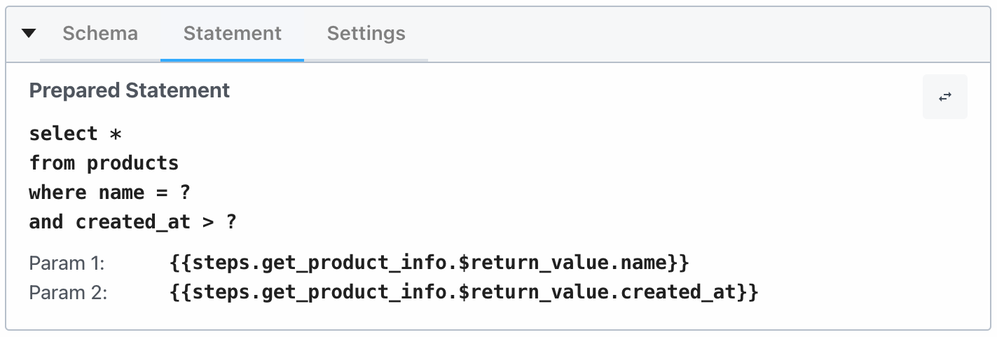Click the question mark after 'created_at >'

click(231, 222)
